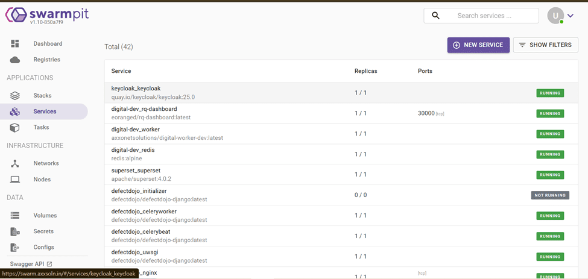Open the Dashboard sidebar icon
The height and width of the screenshot is (279, 588).
(x=15, y=44)
